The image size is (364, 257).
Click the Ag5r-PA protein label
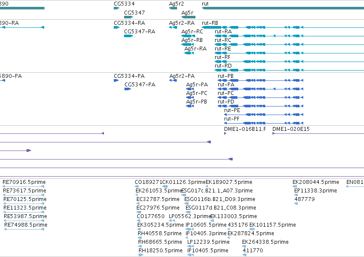pyautogui.click(x=197, y=85)
